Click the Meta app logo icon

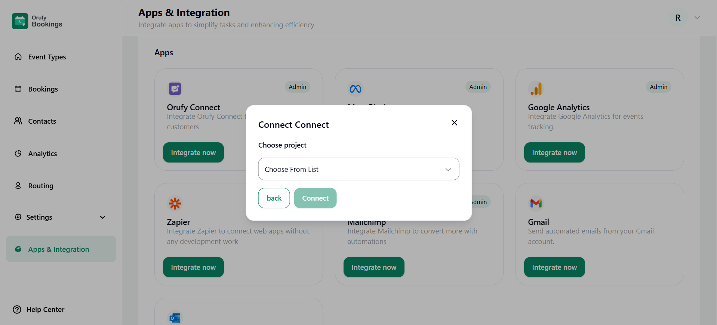[x=355, y=89]
